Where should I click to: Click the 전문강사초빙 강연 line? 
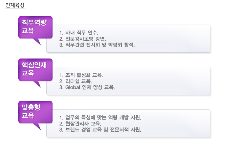(82, 39)
